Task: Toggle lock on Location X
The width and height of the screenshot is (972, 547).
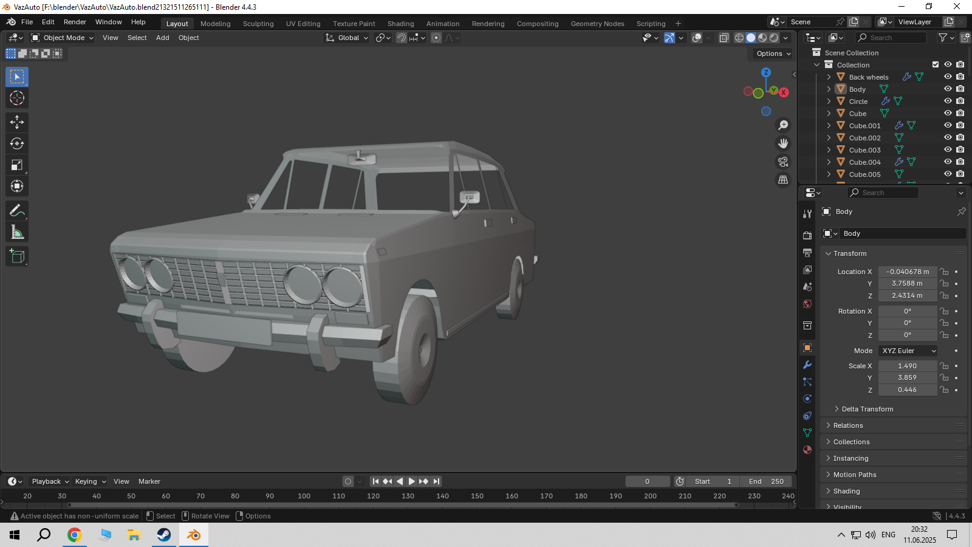Action: (x=944, y=272)
